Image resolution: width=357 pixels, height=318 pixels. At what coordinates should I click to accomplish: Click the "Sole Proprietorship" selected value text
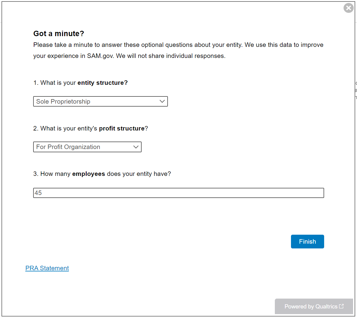(63, 102)
